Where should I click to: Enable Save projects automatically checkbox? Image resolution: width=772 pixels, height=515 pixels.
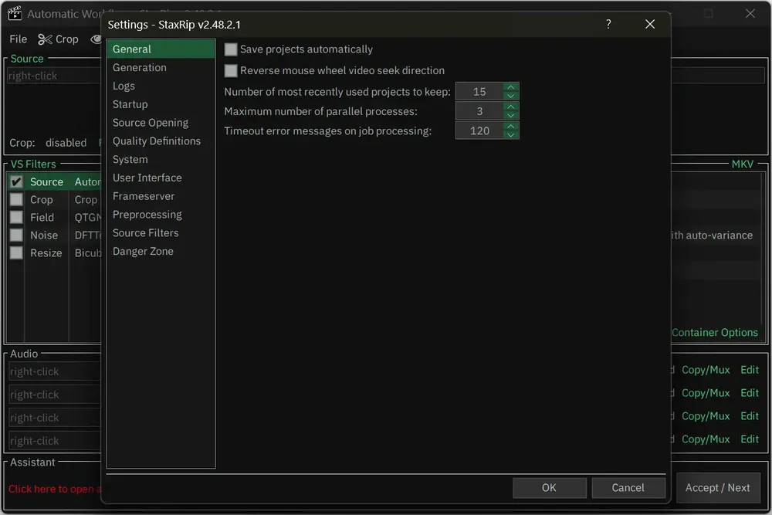(230, 49)
